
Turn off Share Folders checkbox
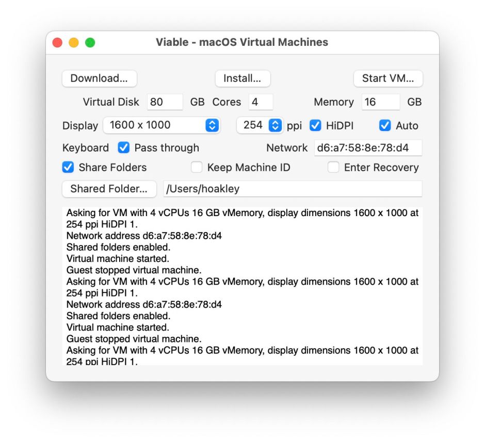pos(68,168)
